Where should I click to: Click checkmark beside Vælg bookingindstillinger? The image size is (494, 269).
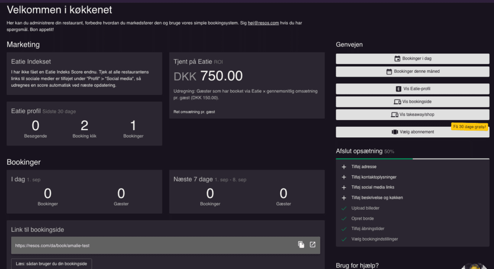pos(343,239)
